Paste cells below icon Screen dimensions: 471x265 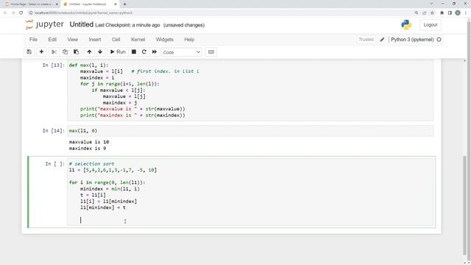tap(77, 52)
